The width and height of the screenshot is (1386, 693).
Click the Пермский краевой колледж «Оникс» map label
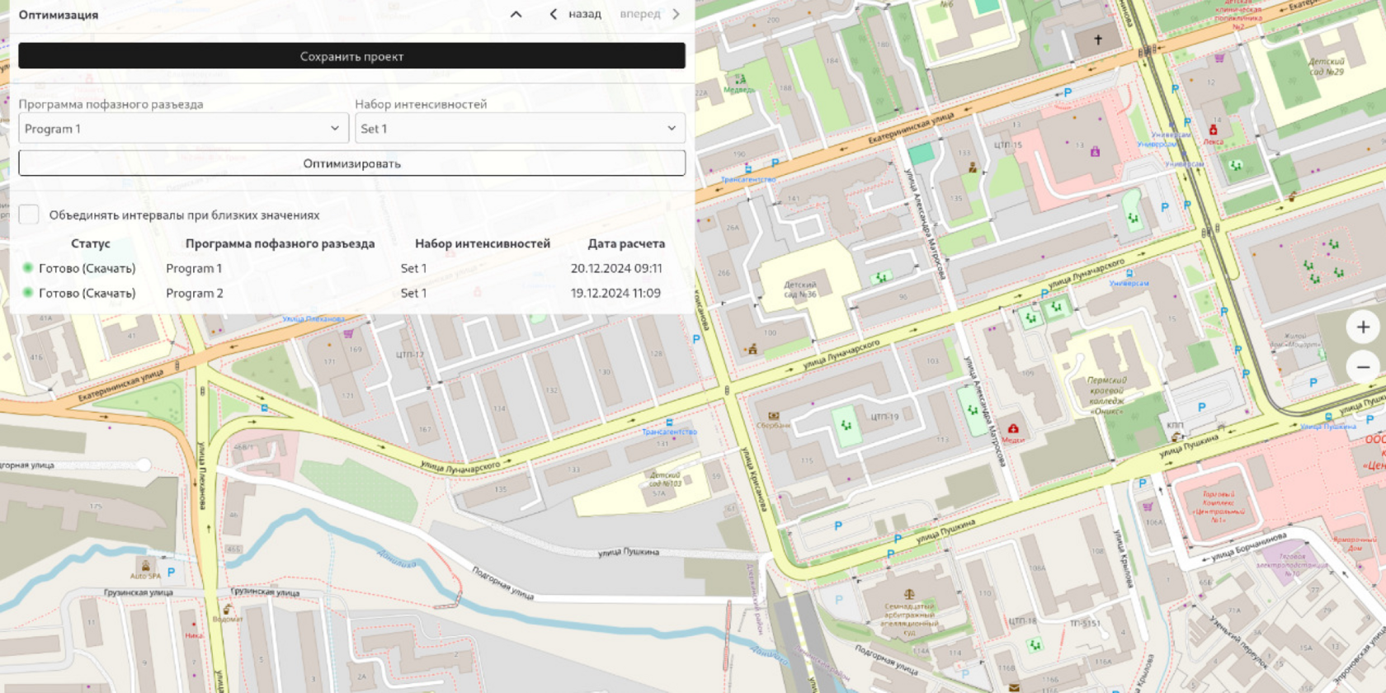1106,396
